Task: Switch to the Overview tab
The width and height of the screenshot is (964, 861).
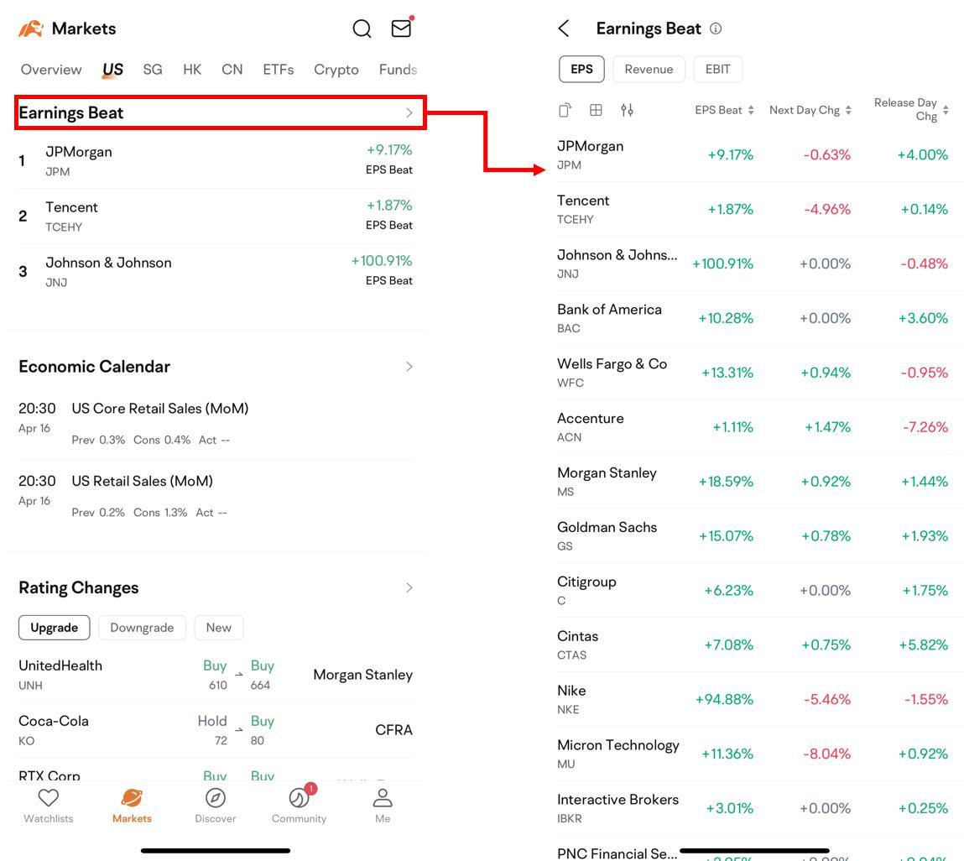Action: click(51, 70)
